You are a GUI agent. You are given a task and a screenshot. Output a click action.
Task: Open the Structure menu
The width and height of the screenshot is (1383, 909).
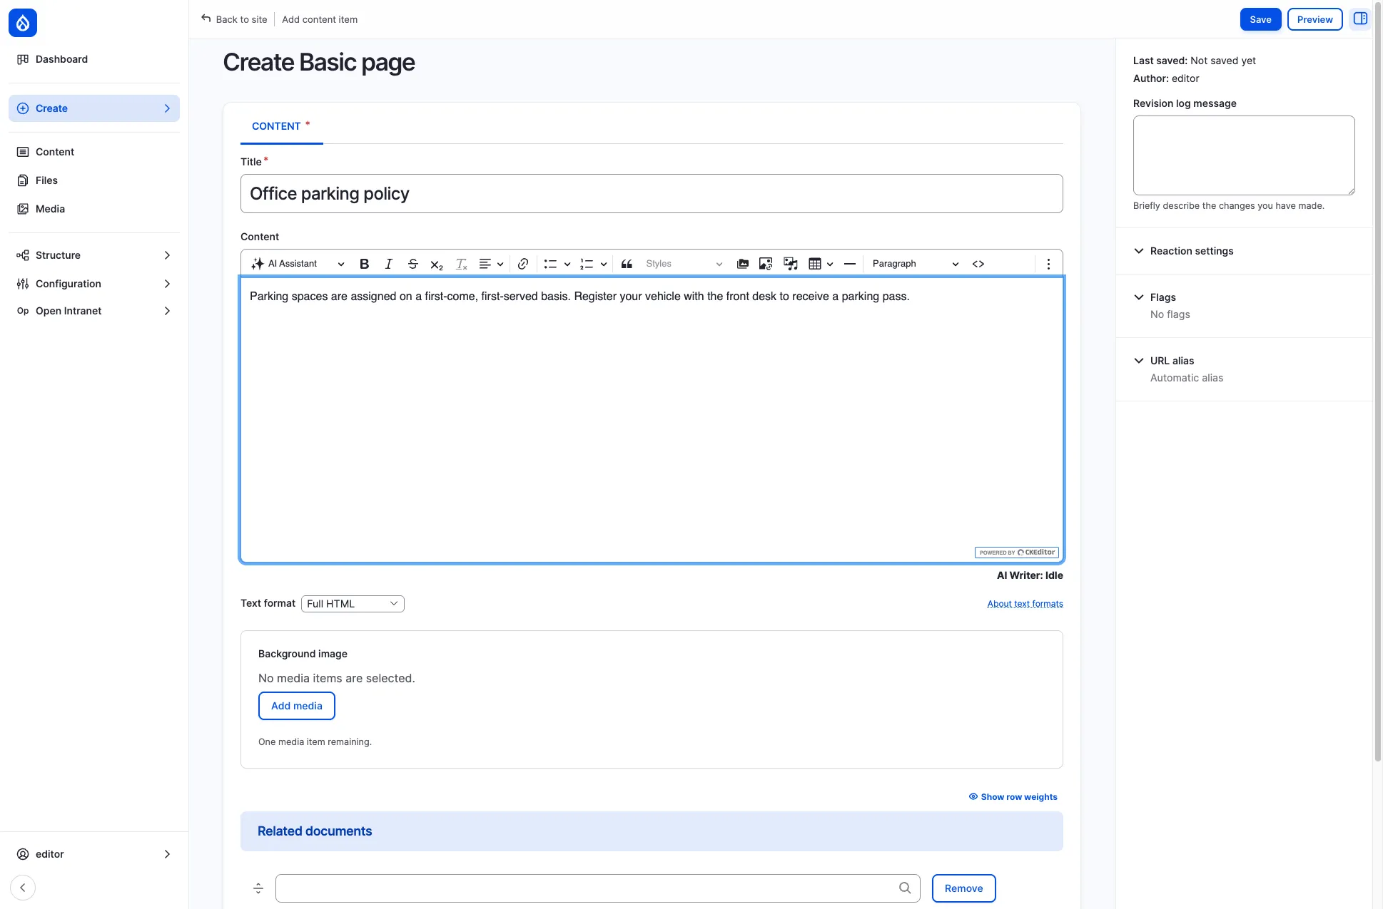pyautogui.click(x=94, y=255)
